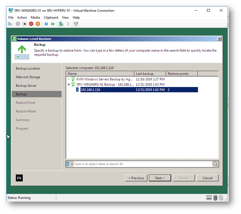The width and height of the screenshot is (241, 214).
Task: Open the Media menu
Action: click(35, 17)
